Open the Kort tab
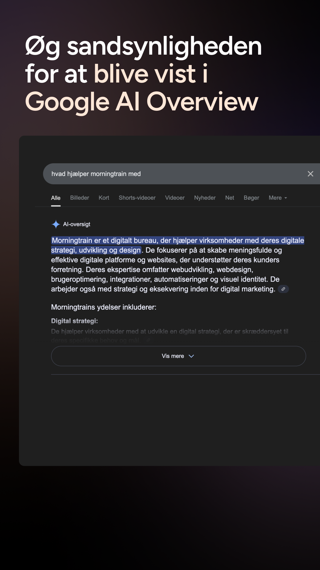The width and height of the screenshot is (320, 570). coord(104,198)
